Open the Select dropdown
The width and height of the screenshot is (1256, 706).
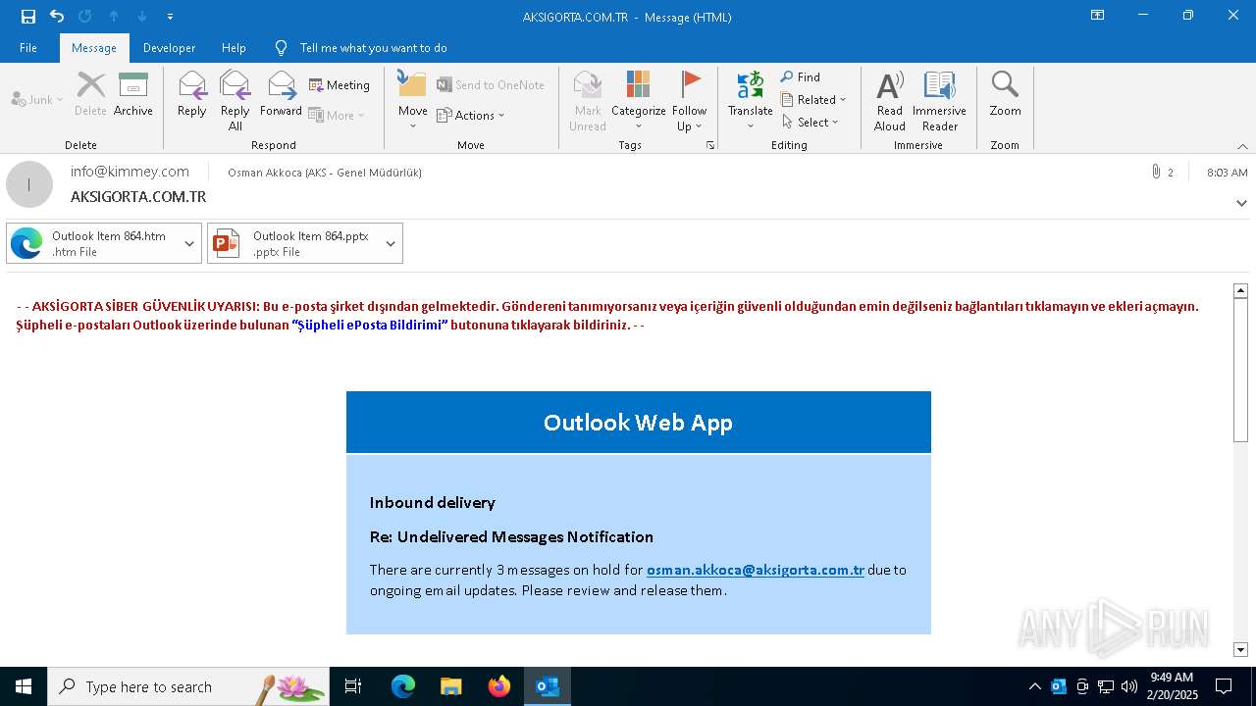811,122
